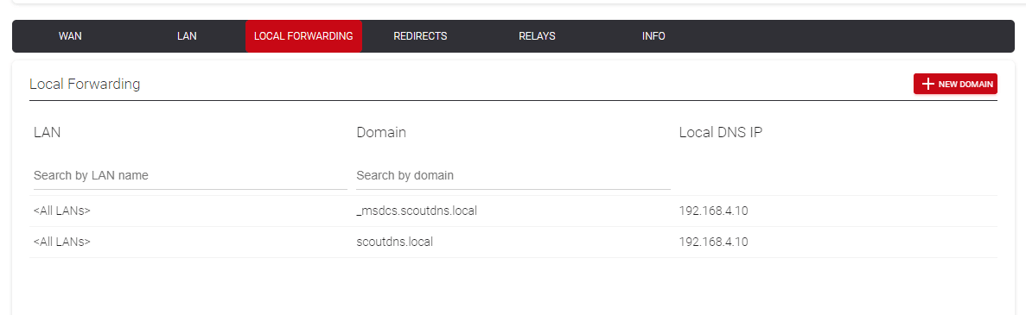Switch to the LAN tab
Viewport: 1026px width, 315px height.
tap(187, 36)
